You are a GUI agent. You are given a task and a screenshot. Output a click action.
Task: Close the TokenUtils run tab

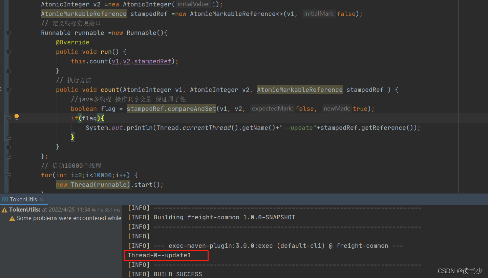pos(42,200)
